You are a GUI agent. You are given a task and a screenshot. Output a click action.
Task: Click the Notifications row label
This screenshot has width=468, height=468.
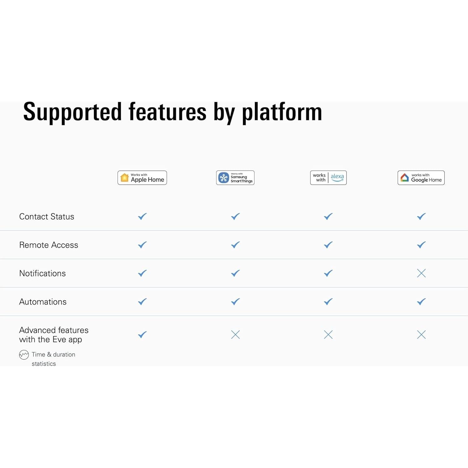pyautogui.click(x=43, y=273)
